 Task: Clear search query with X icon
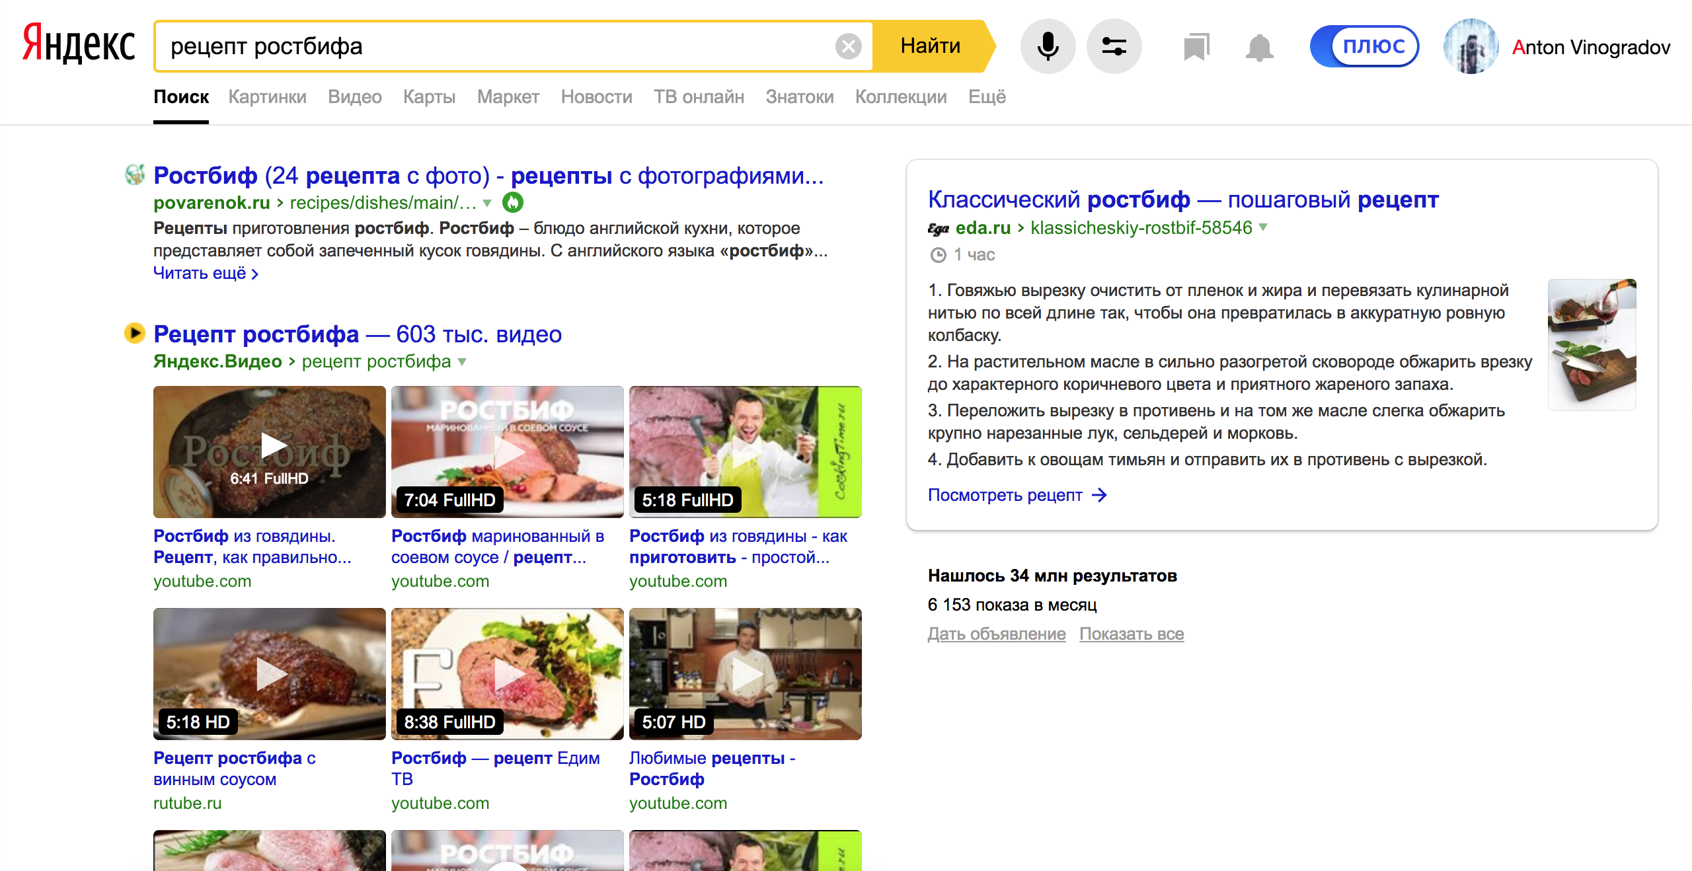click(x=848, y=46)
